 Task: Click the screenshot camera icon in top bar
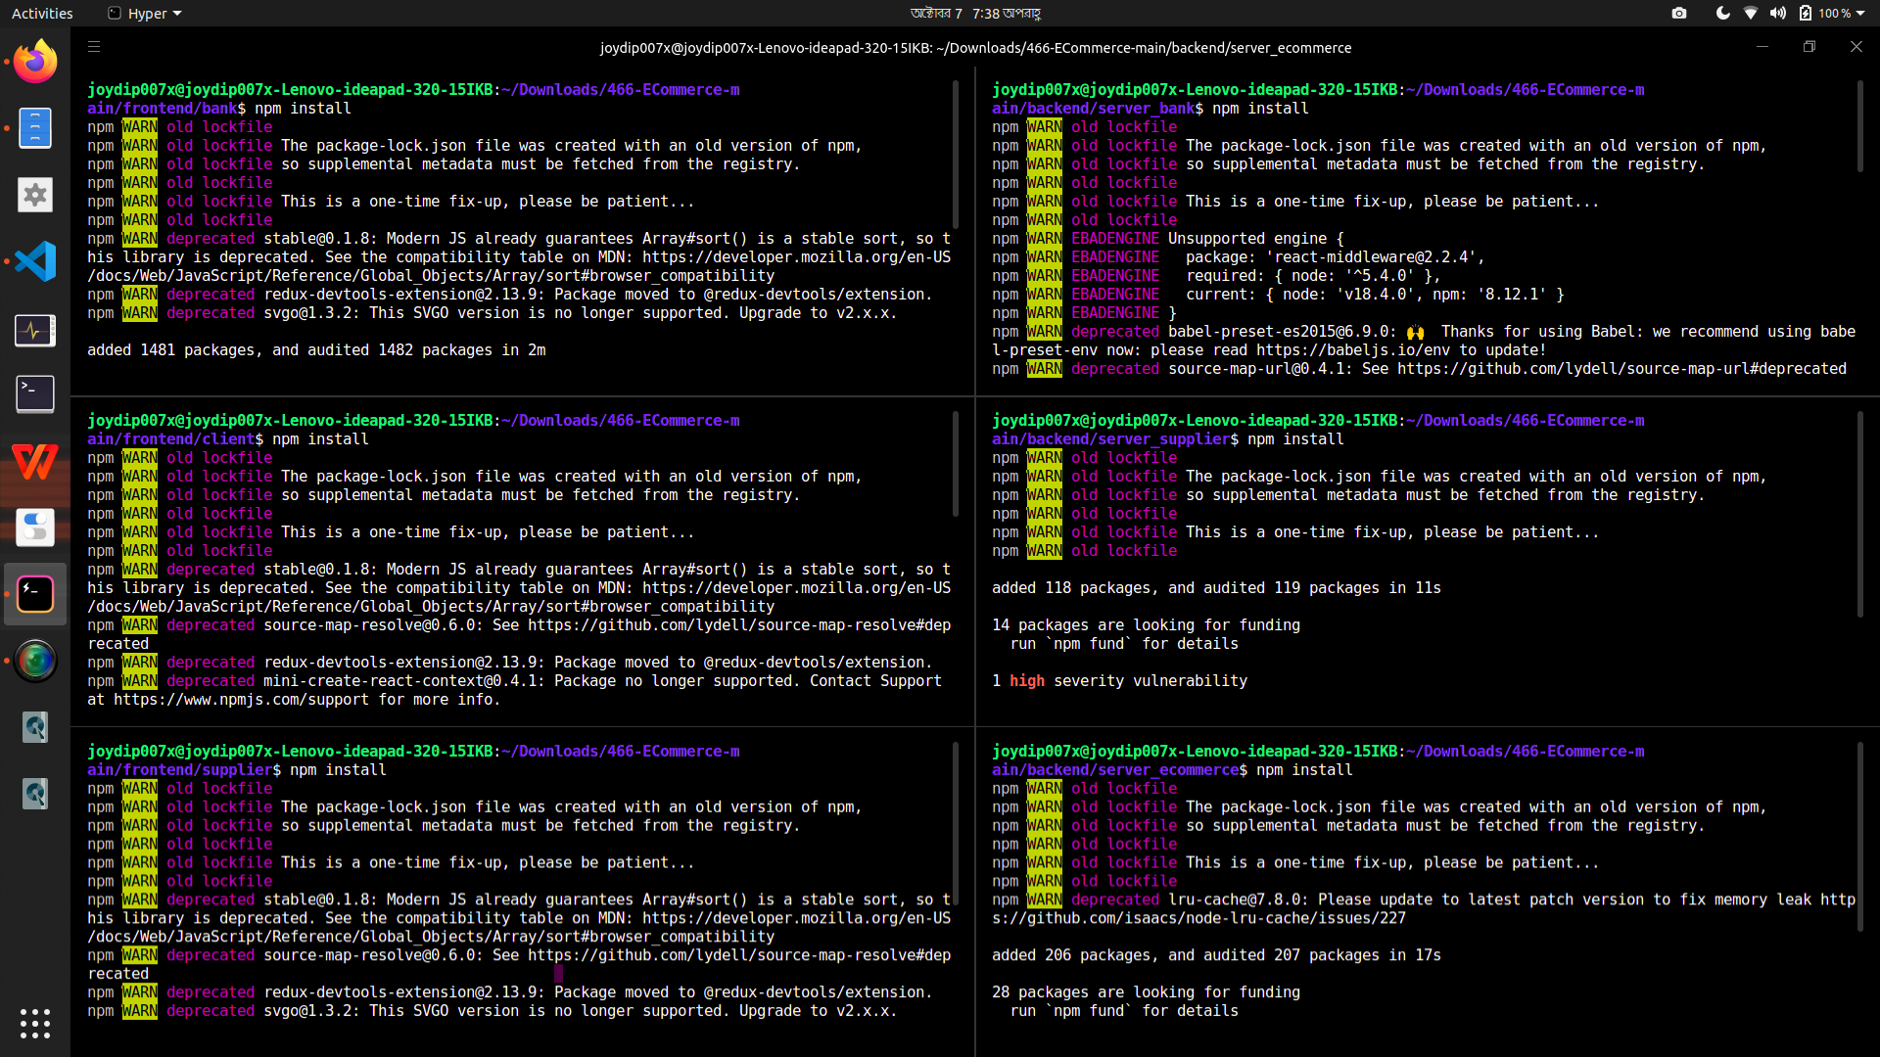coord(1679,13)
